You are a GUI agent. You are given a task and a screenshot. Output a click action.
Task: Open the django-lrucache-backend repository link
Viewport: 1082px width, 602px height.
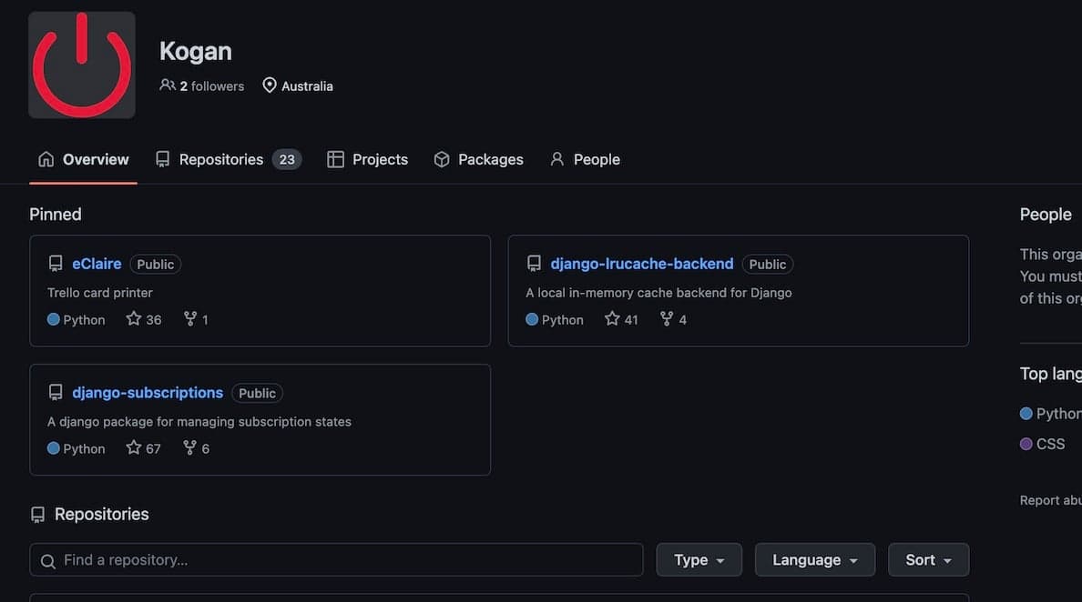642,264
